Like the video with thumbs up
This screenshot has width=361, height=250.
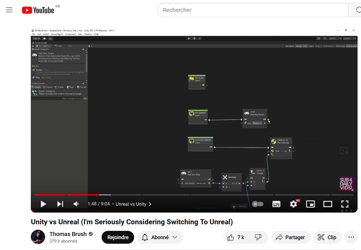(236, 237)
